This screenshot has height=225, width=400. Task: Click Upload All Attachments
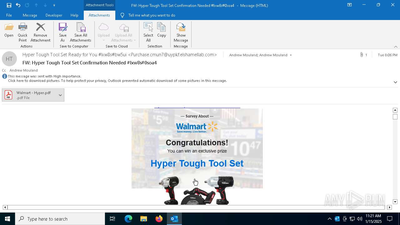click(123, 32)
